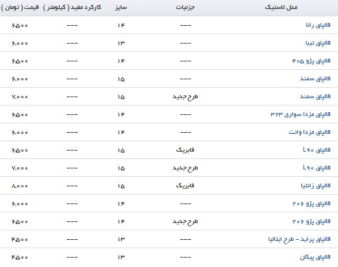Select the ۸,۰۰۰ price in زانتیا row
The image size is (338, 267).
(x=20, y=186)
